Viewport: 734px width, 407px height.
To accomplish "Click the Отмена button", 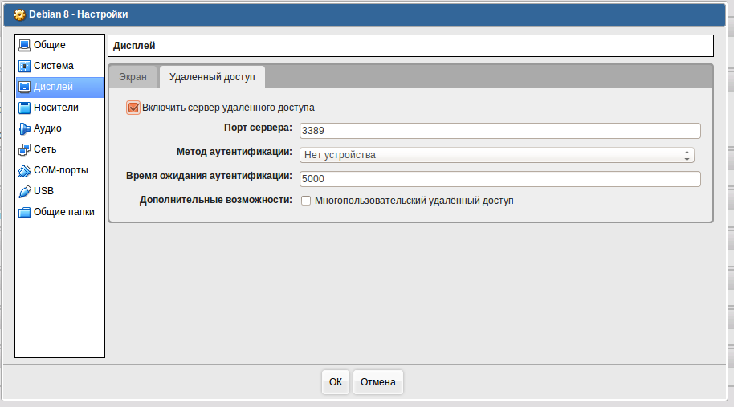I will [377, 382].
